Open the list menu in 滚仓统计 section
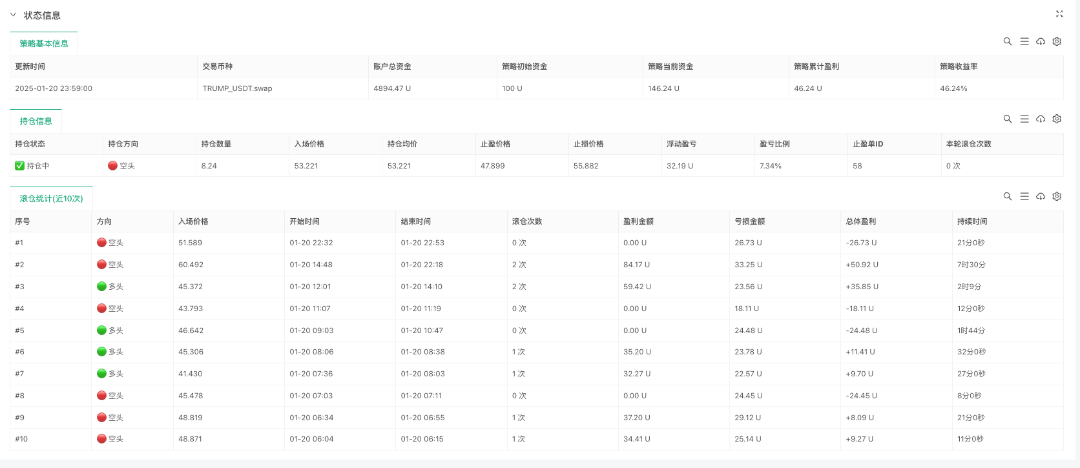1080x468 pixels. [x=1024, y=196]
